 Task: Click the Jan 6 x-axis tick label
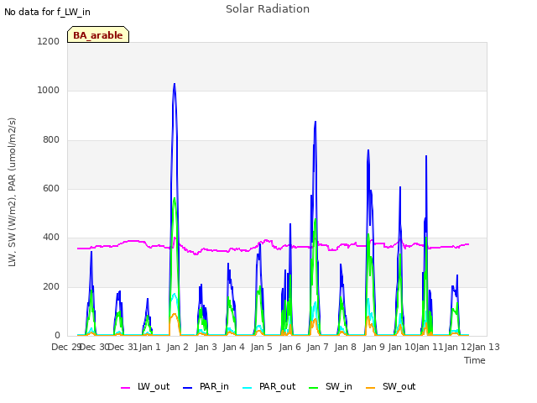[289, 347]
